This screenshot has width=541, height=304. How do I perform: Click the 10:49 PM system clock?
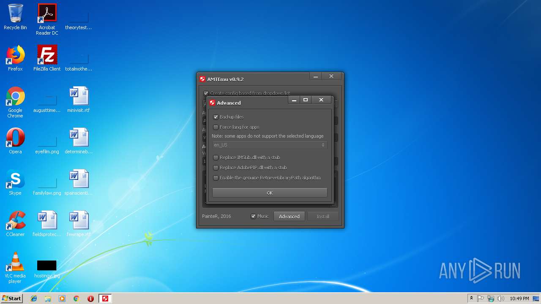click(x=519, y=299)
